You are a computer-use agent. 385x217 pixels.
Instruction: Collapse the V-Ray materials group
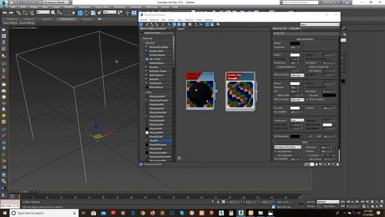144,92
